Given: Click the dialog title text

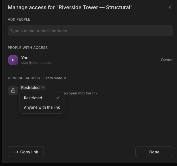Looking at the screenshot, I should coord(70,7).
